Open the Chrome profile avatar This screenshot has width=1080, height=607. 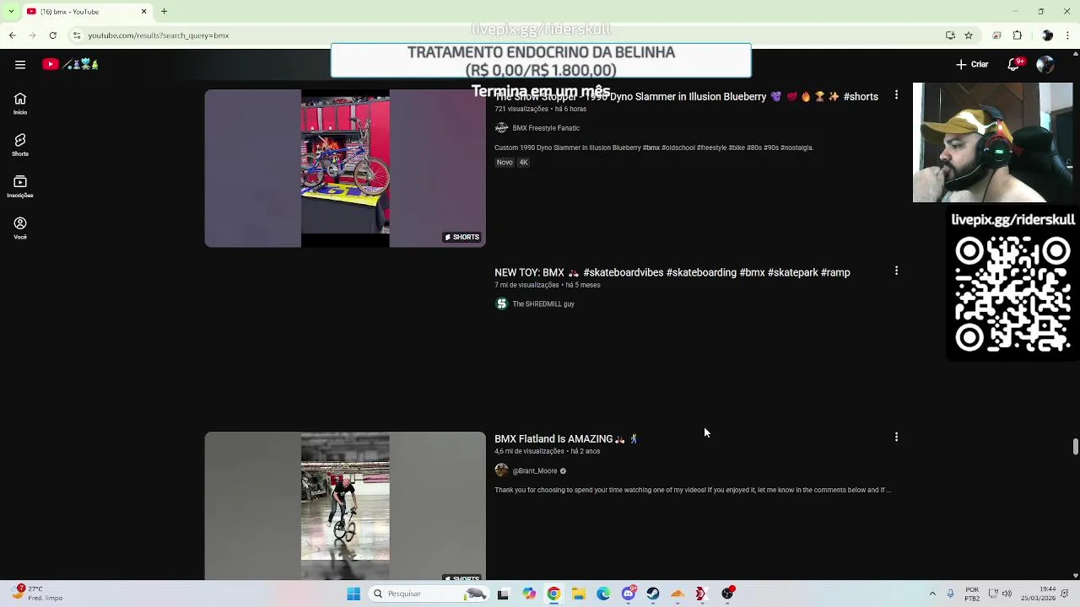coord(1047,35)
